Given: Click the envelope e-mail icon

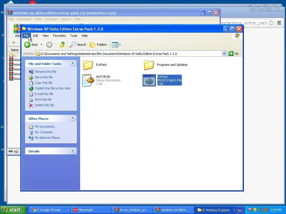Looking at the screenshot, I should click(x=31, y=94).
